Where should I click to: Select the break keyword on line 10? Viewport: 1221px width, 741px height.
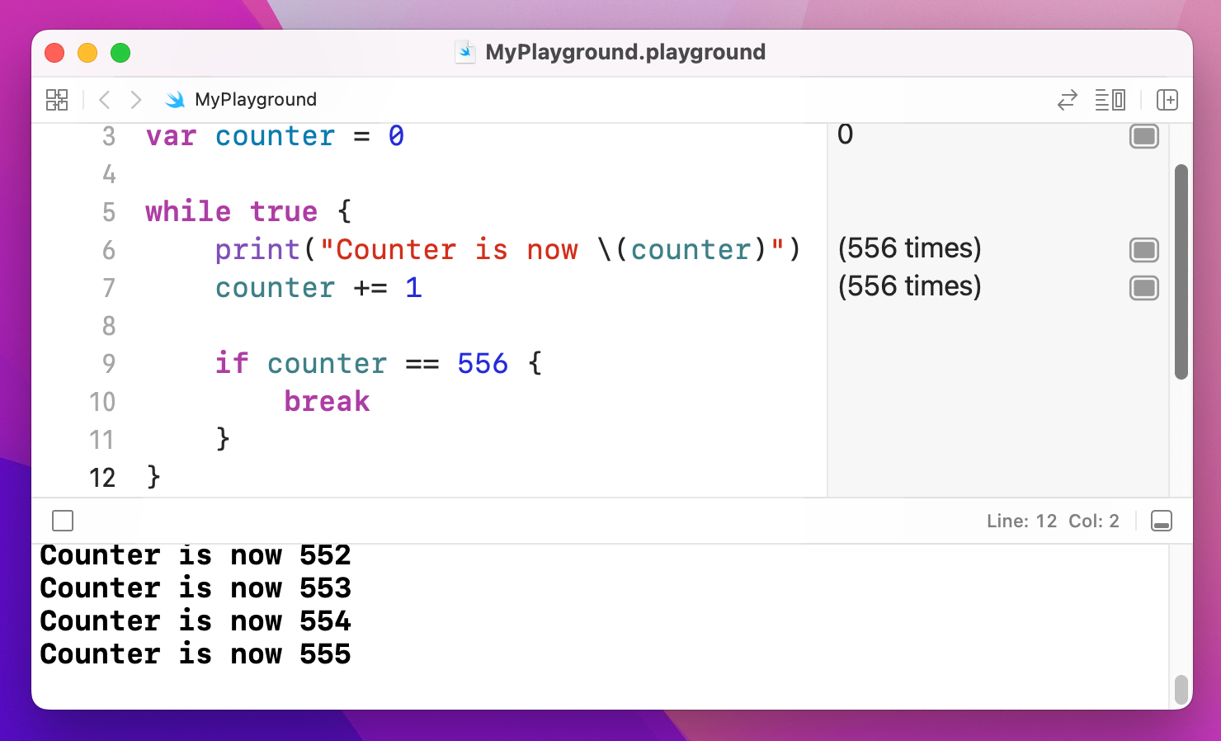pos(327,401)
